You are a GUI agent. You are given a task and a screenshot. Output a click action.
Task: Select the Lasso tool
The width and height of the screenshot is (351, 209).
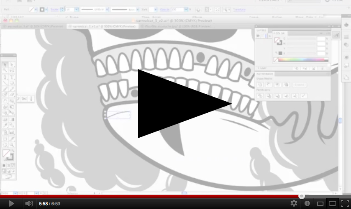click(x=12, y=70)
